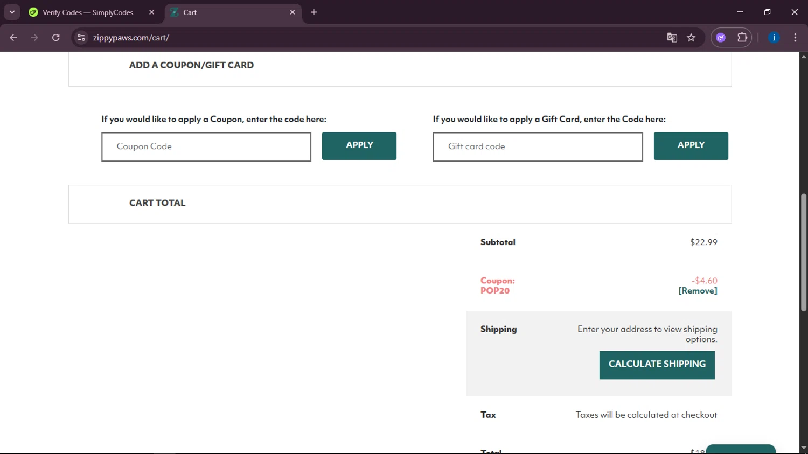Click the CART TOTAL heading
Viewport: 808px width, 454px height.
(x=157, y=203)
